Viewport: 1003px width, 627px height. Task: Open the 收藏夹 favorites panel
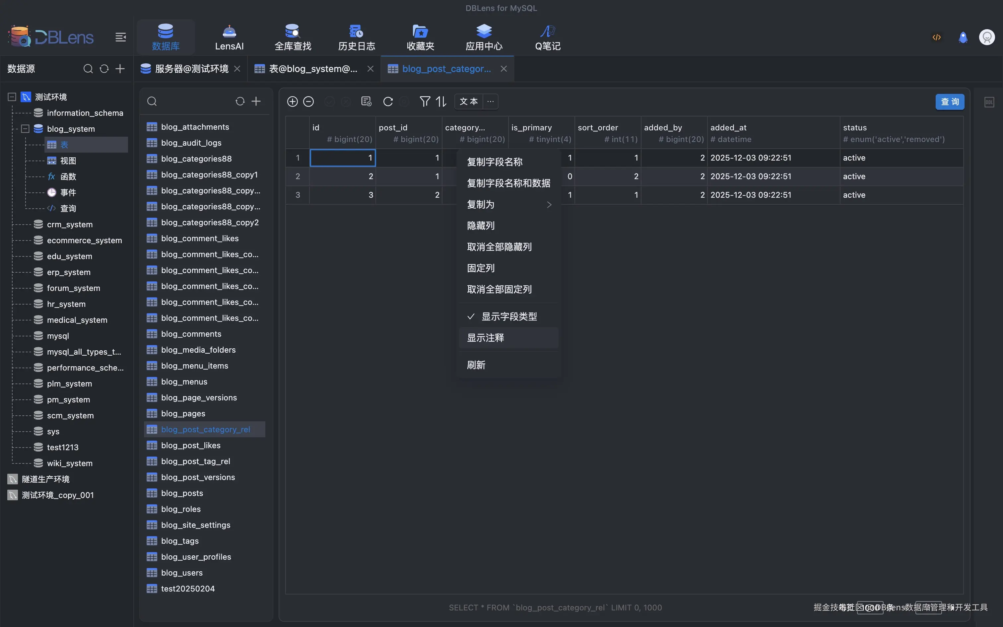pos(420,36)
